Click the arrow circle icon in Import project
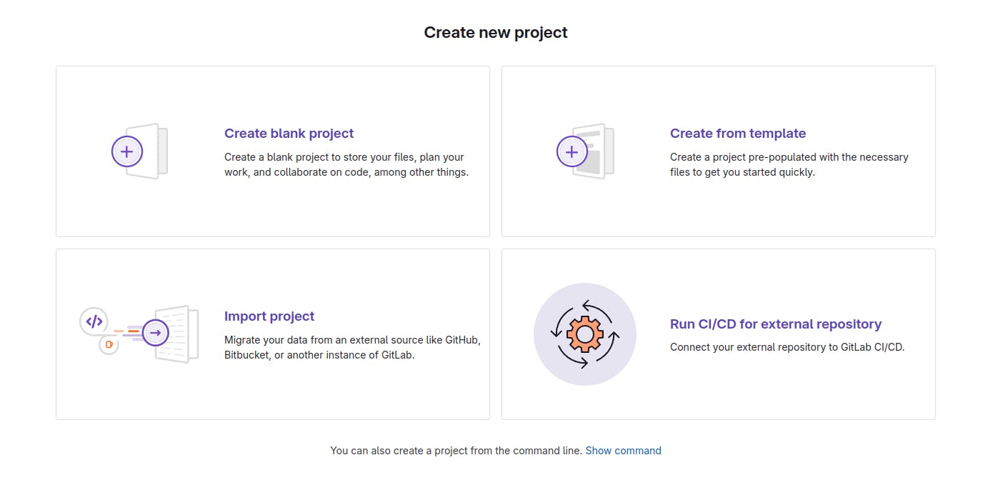 pos(155,333)
